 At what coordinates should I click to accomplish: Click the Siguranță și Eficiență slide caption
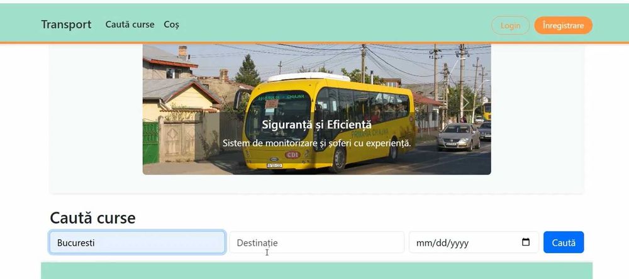tap(316, 124)
